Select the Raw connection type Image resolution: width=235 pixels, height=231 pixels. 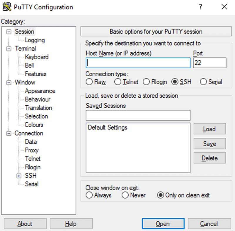click(89, 82)
